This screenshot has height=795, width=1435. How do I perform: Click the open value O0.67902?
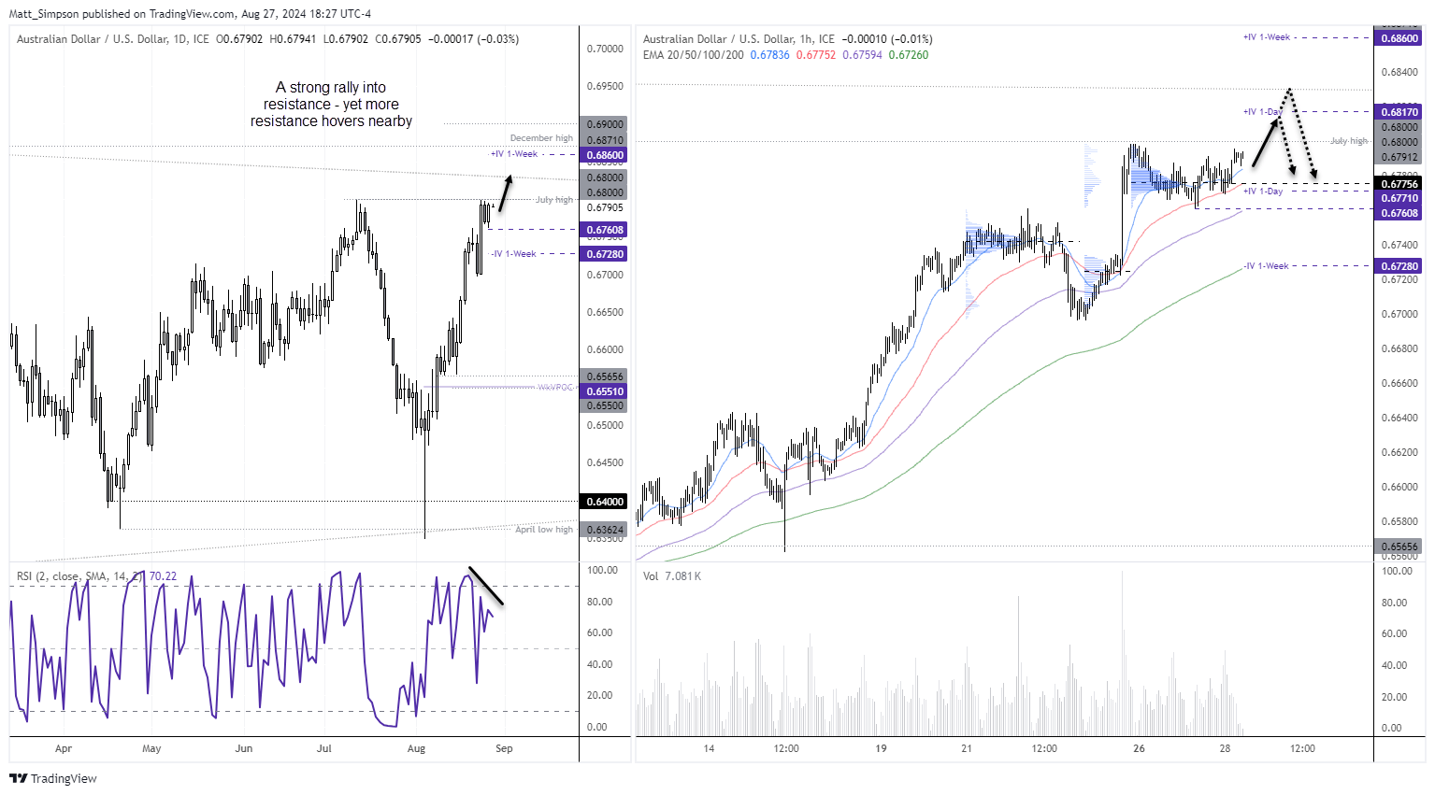(240, 39)
